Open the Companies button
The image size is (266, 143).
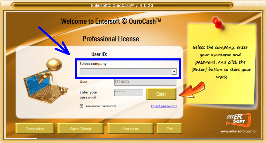(x=35, y=129)
